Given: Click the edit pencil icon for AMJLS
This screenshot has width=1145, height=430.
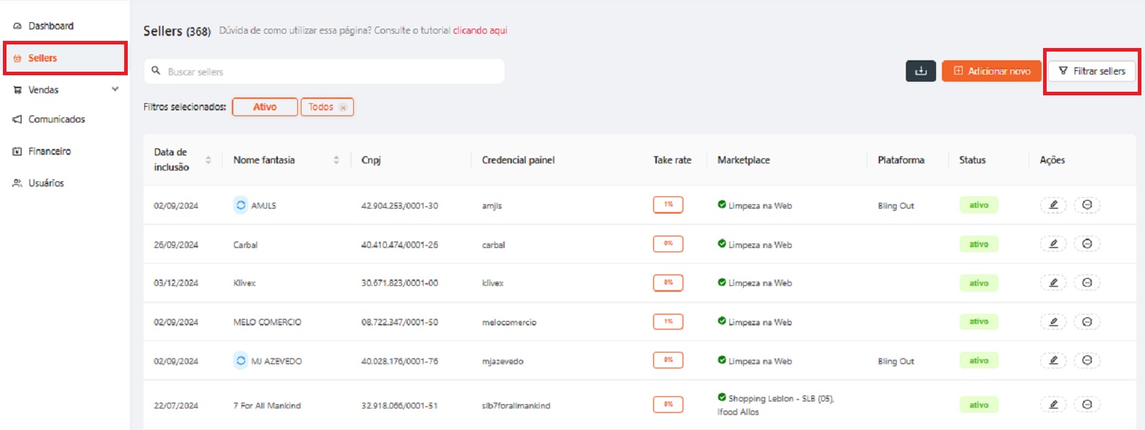Looking at the screenshot, I should [1053, 205].
